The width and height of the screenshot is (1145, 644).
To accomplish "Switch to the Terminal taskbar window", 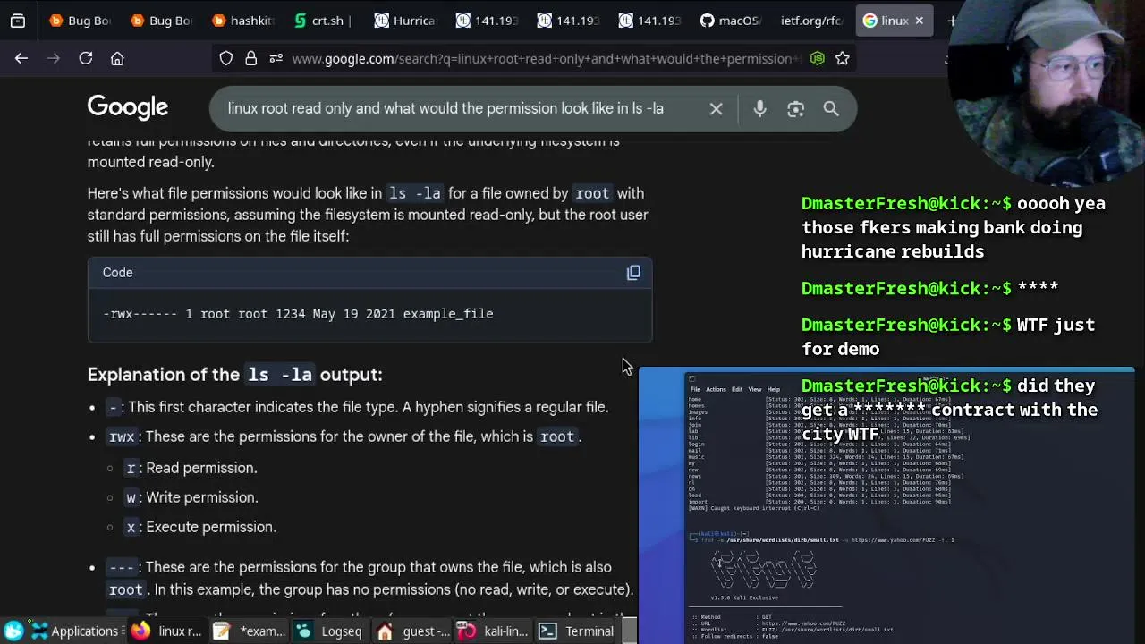I will [576, 631].
